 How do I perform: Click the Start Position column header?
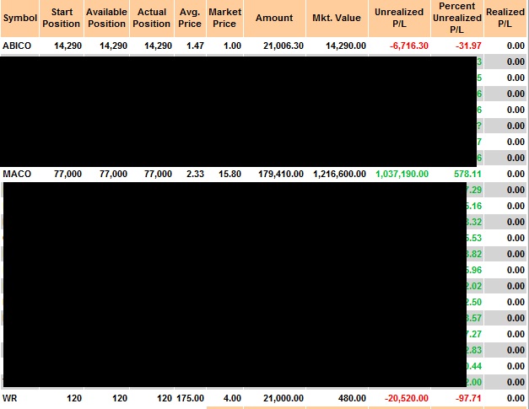(x=62, y=18)
